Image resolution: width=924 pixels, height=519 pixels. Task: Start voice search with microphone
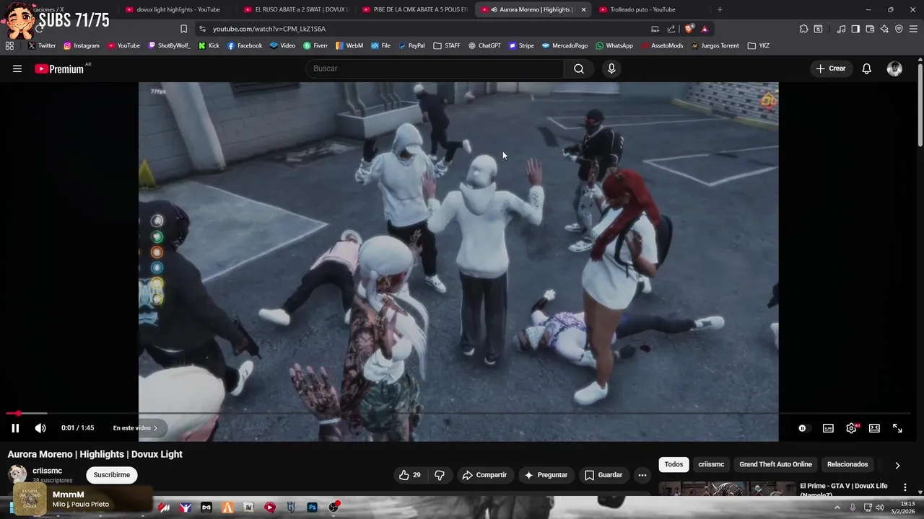click(x=611, y=68)
